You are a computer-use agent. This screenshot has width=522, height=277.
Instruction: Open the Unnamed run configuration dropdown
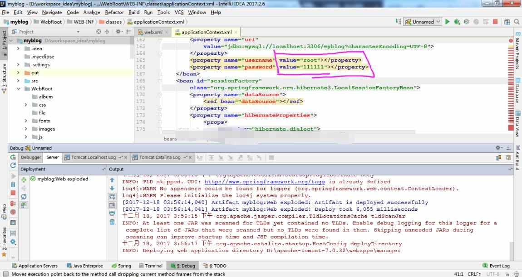pyautogui.click(x=423, y=22)
